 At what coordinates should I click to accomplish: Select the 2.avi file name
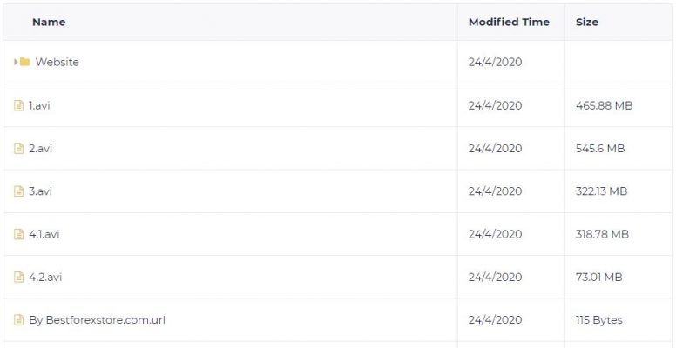[x=41, y=149]
